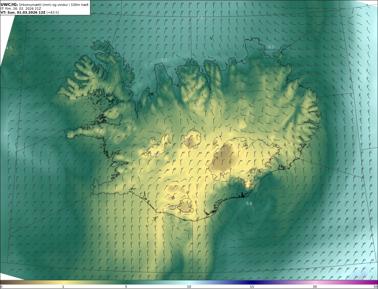
Task: Click the "4.3" value over the northwest ocean
Action: tap(9, 48)
